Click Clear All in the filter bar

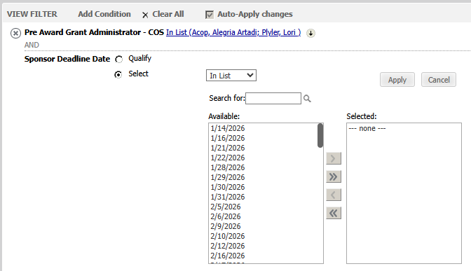[x=168, y=14]
